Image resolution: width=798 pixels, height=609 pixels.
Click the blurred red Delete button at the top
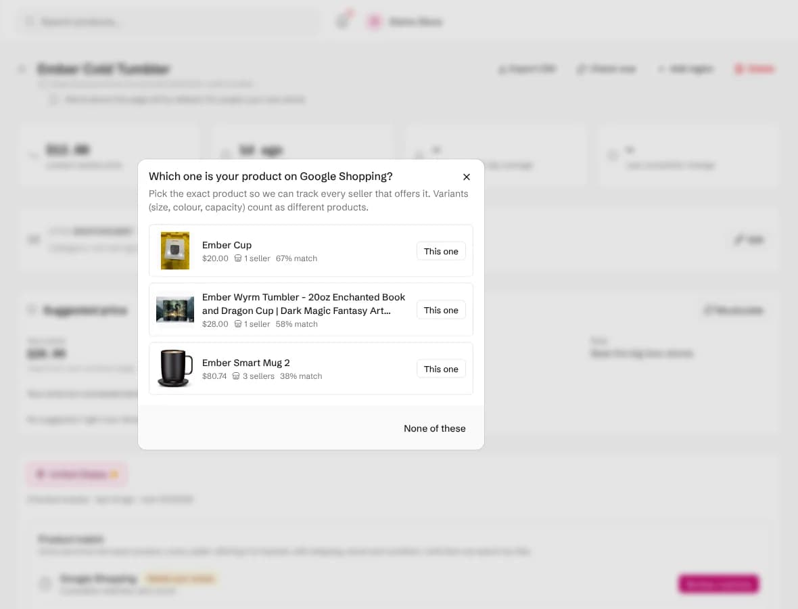coord(754,69)
